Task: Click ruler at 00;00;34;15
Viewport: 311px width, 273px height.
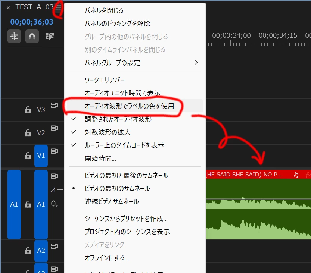Action: (x=278, y=35)
